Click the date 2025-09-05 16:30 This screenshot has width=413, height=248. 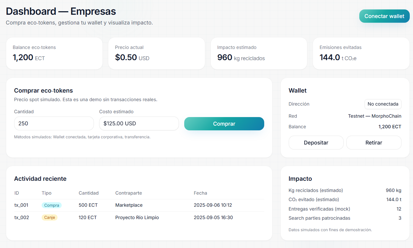[x=213, y=218]
